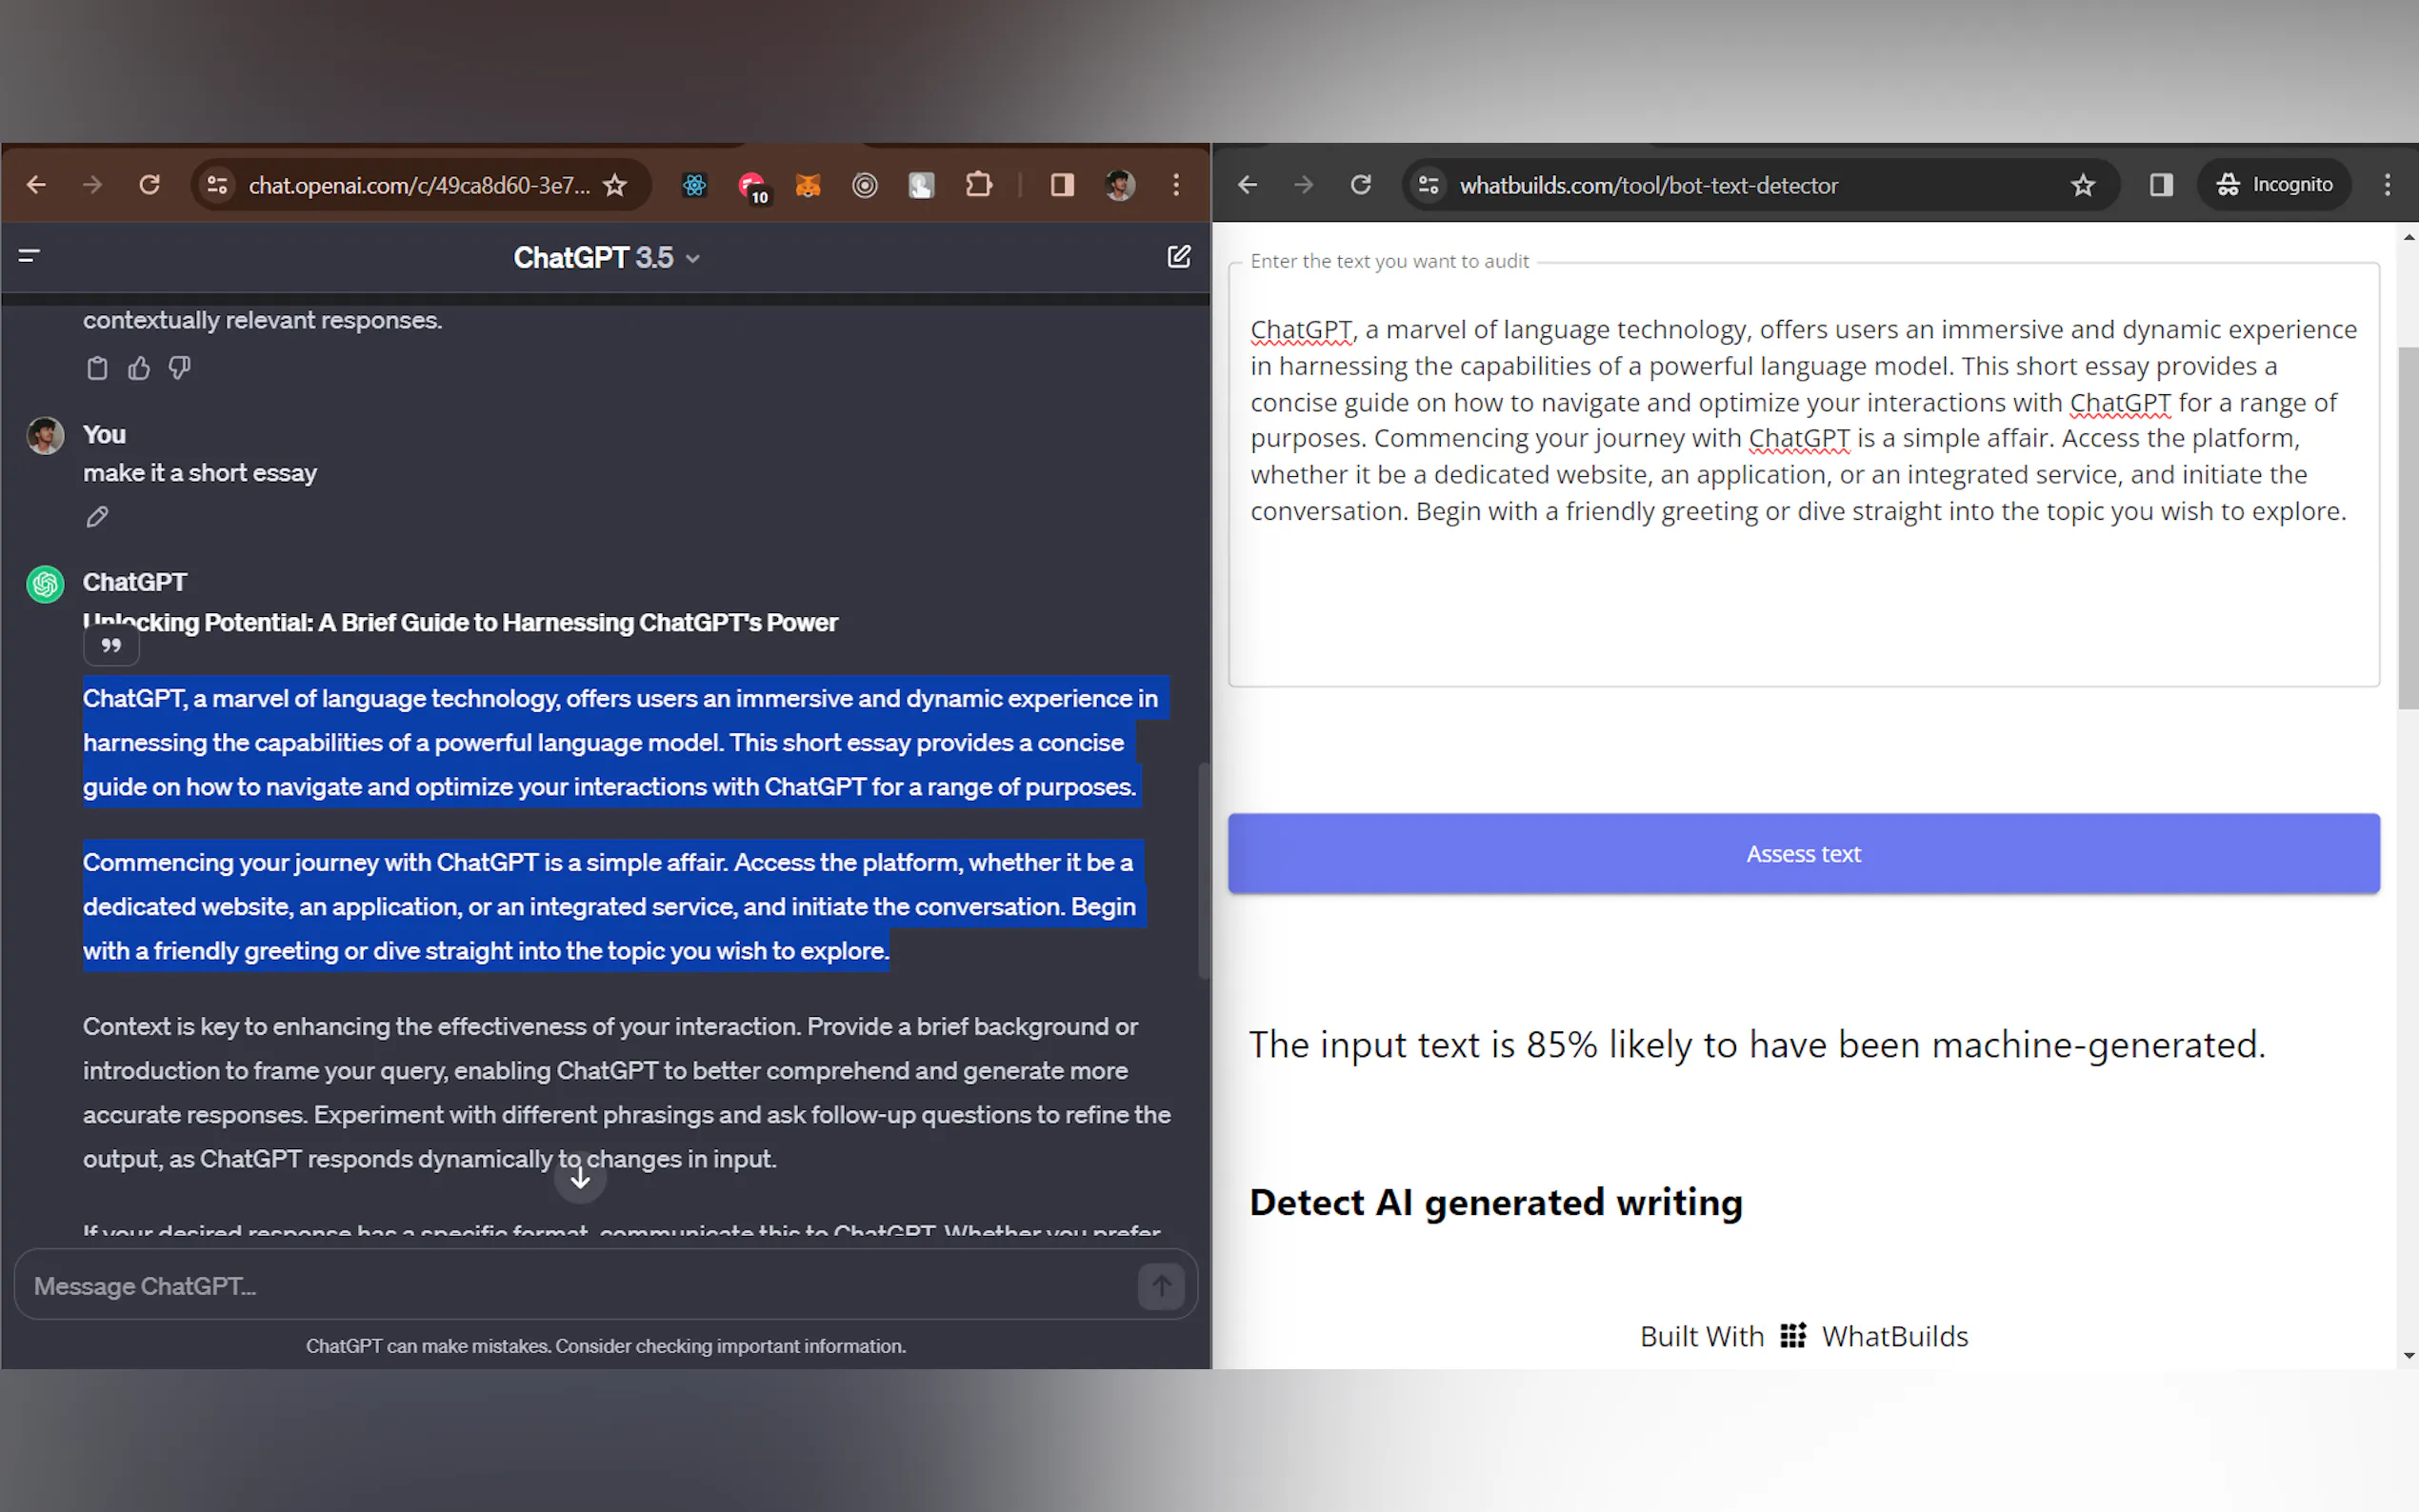Image resolution: width=2419 pixels, height=1512 pixels.
Task: Click the send message arrow button
Action: [x=1161, y=1286]
